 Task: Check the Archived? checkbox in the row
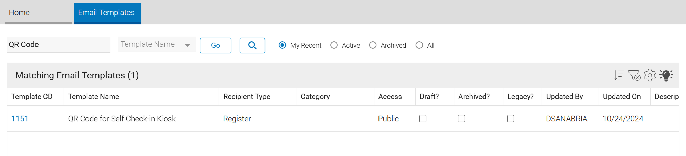[x=461, y=119]
